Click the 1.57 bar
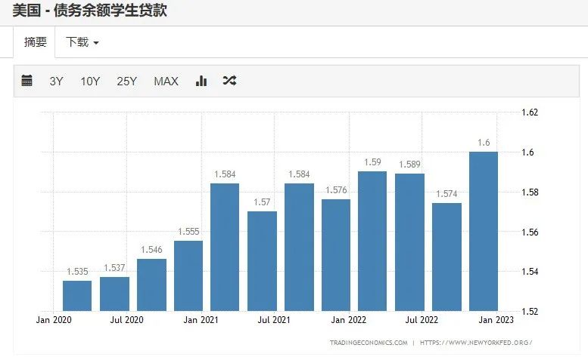The image size is (588, 357). [x=262, y=261]
